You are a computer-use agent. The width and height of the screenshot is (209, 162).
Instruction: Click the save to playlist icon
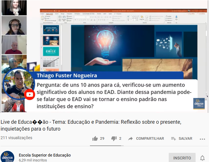pos(173,139)
